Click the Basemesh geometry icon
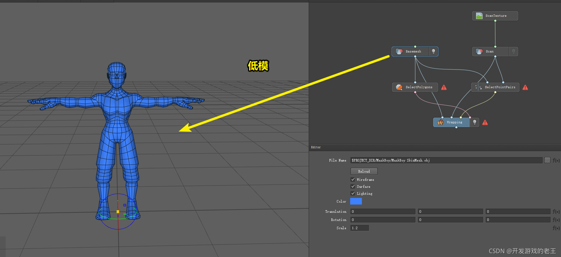Screen dimensions: 561x257 399,52
